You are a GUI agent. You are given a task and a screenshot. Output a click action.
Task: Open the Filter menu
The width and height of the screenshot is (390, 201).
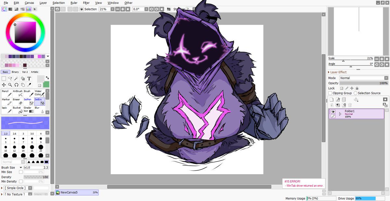(x=86, y=3)
